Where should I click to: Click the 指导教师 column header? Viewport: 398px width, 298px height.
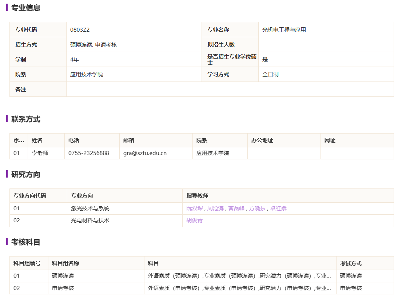coord(197,196)
